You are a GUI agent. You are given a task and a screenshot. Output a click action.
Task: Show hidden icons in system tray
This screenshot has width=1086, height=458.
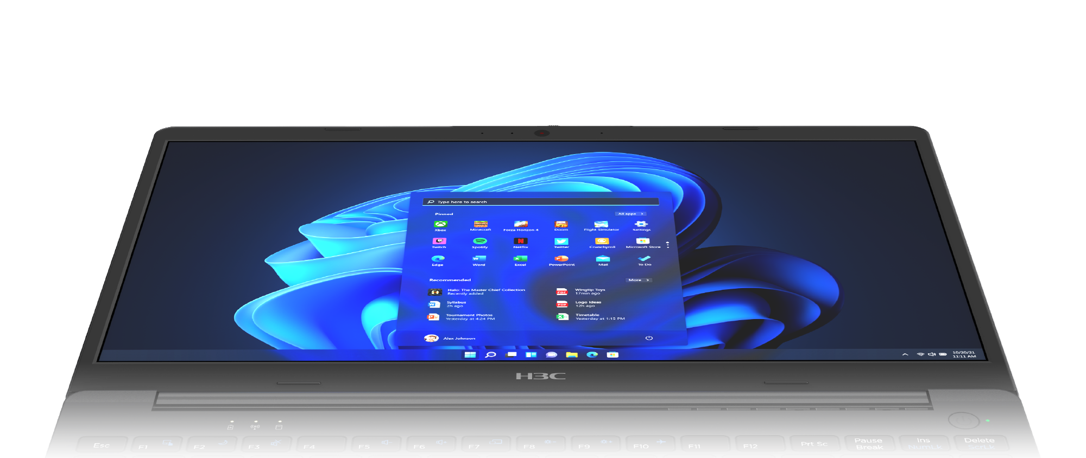905,354
